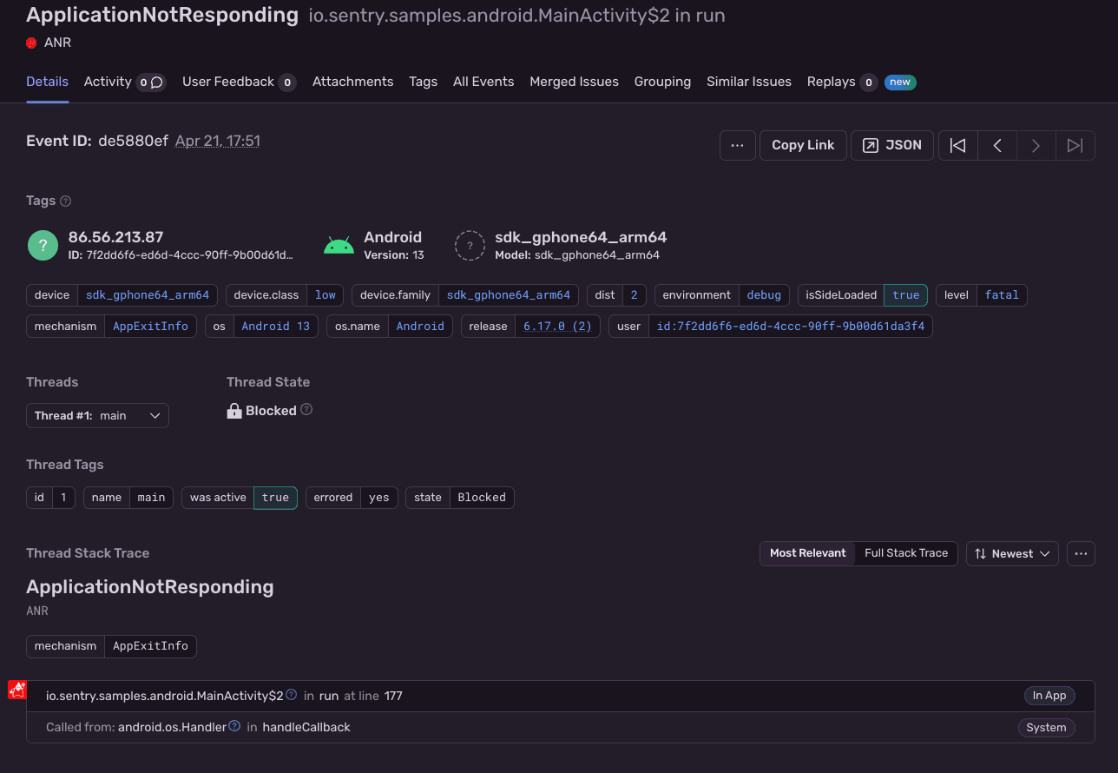The height and width of the screenshot is (773, 1118).
Task: Click the Tags help question icon
Action: pos(65,201)
